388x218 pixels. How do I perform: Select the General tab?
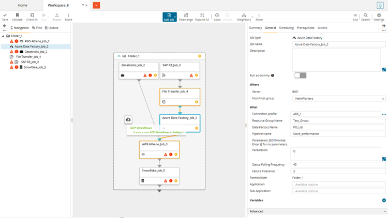[x=270, y=28]
